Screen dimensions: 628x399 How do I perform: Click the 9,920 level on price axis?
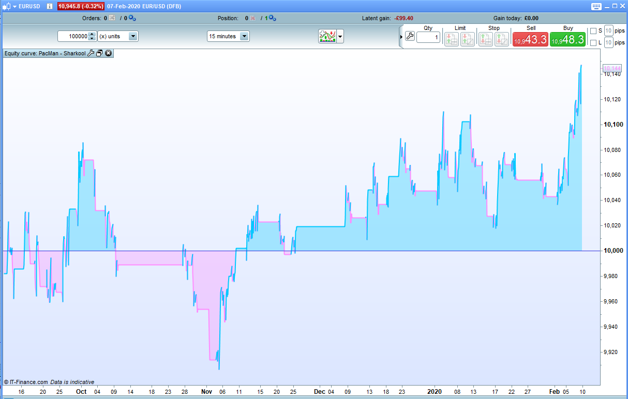click(611, 352)
